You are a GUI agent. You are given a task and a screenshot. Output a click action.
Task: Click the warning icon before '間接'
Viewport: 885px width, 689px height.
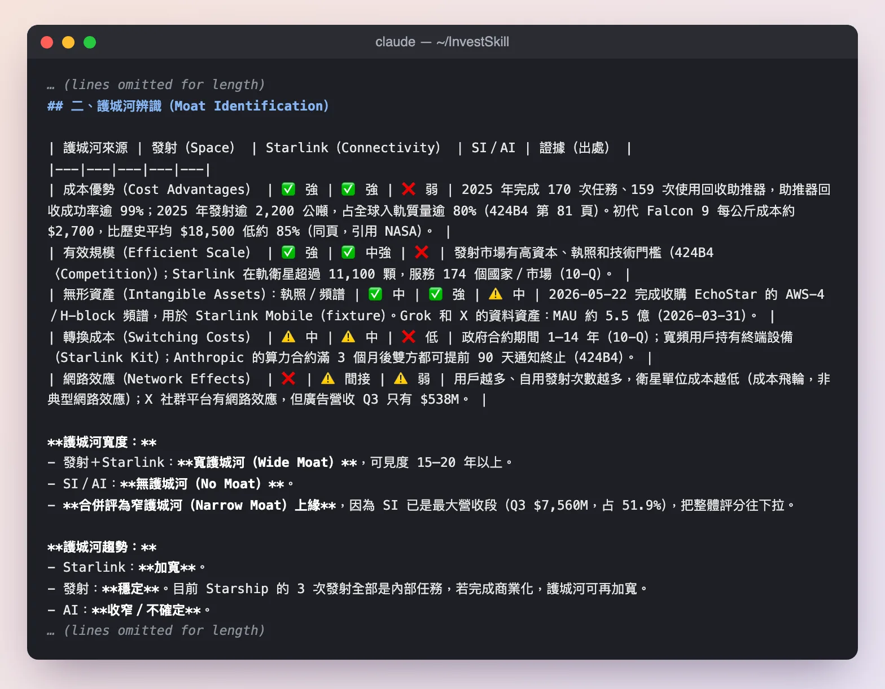tap(328, 378)
